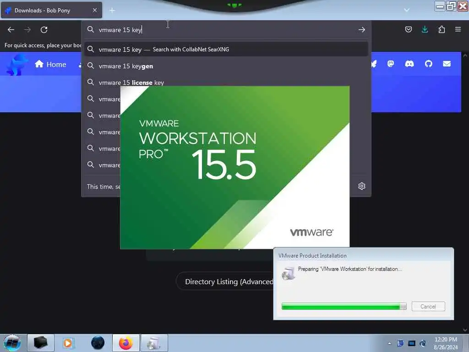Open Directory Listing (Advanced) button

[x=225, y=282]
